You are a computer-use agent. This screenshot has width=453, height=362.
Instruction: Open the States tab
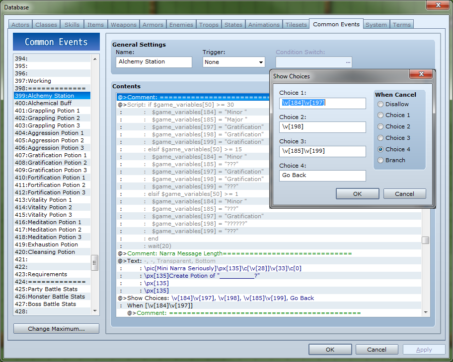(x=233, y=24)
